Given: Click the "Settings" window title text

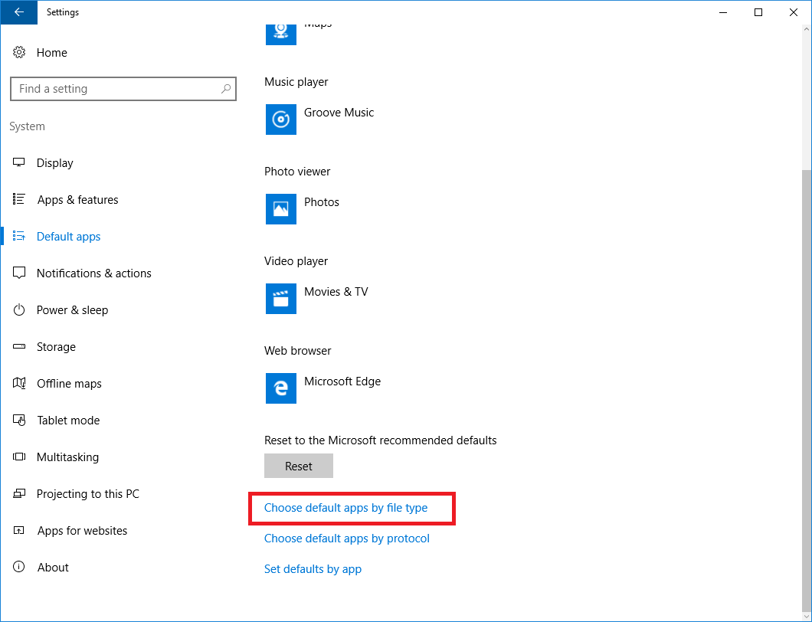Looking at the screenshot, I should (63, 12).
